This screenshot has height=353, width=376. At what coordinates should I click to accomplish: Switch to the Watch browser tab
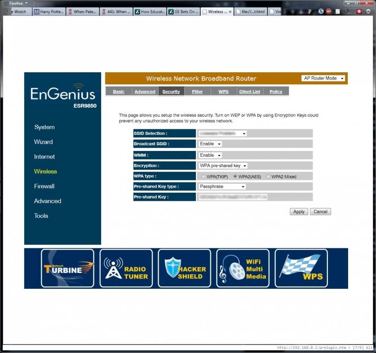[x=21, y=12]
